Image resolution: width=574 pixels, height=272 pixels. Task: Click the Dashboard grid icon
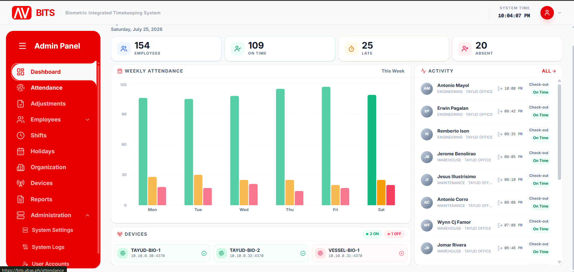click(20, 72)
